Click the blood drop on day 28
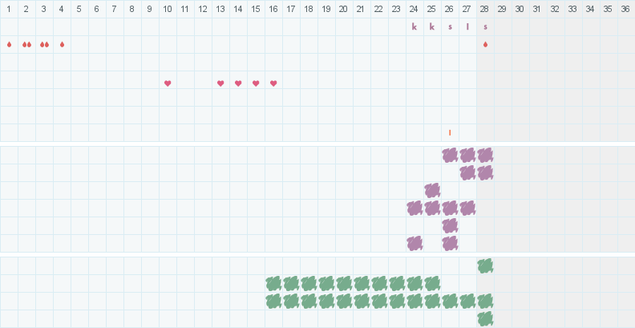The height and width of the screenshot is (328, 635). [485, 44]
